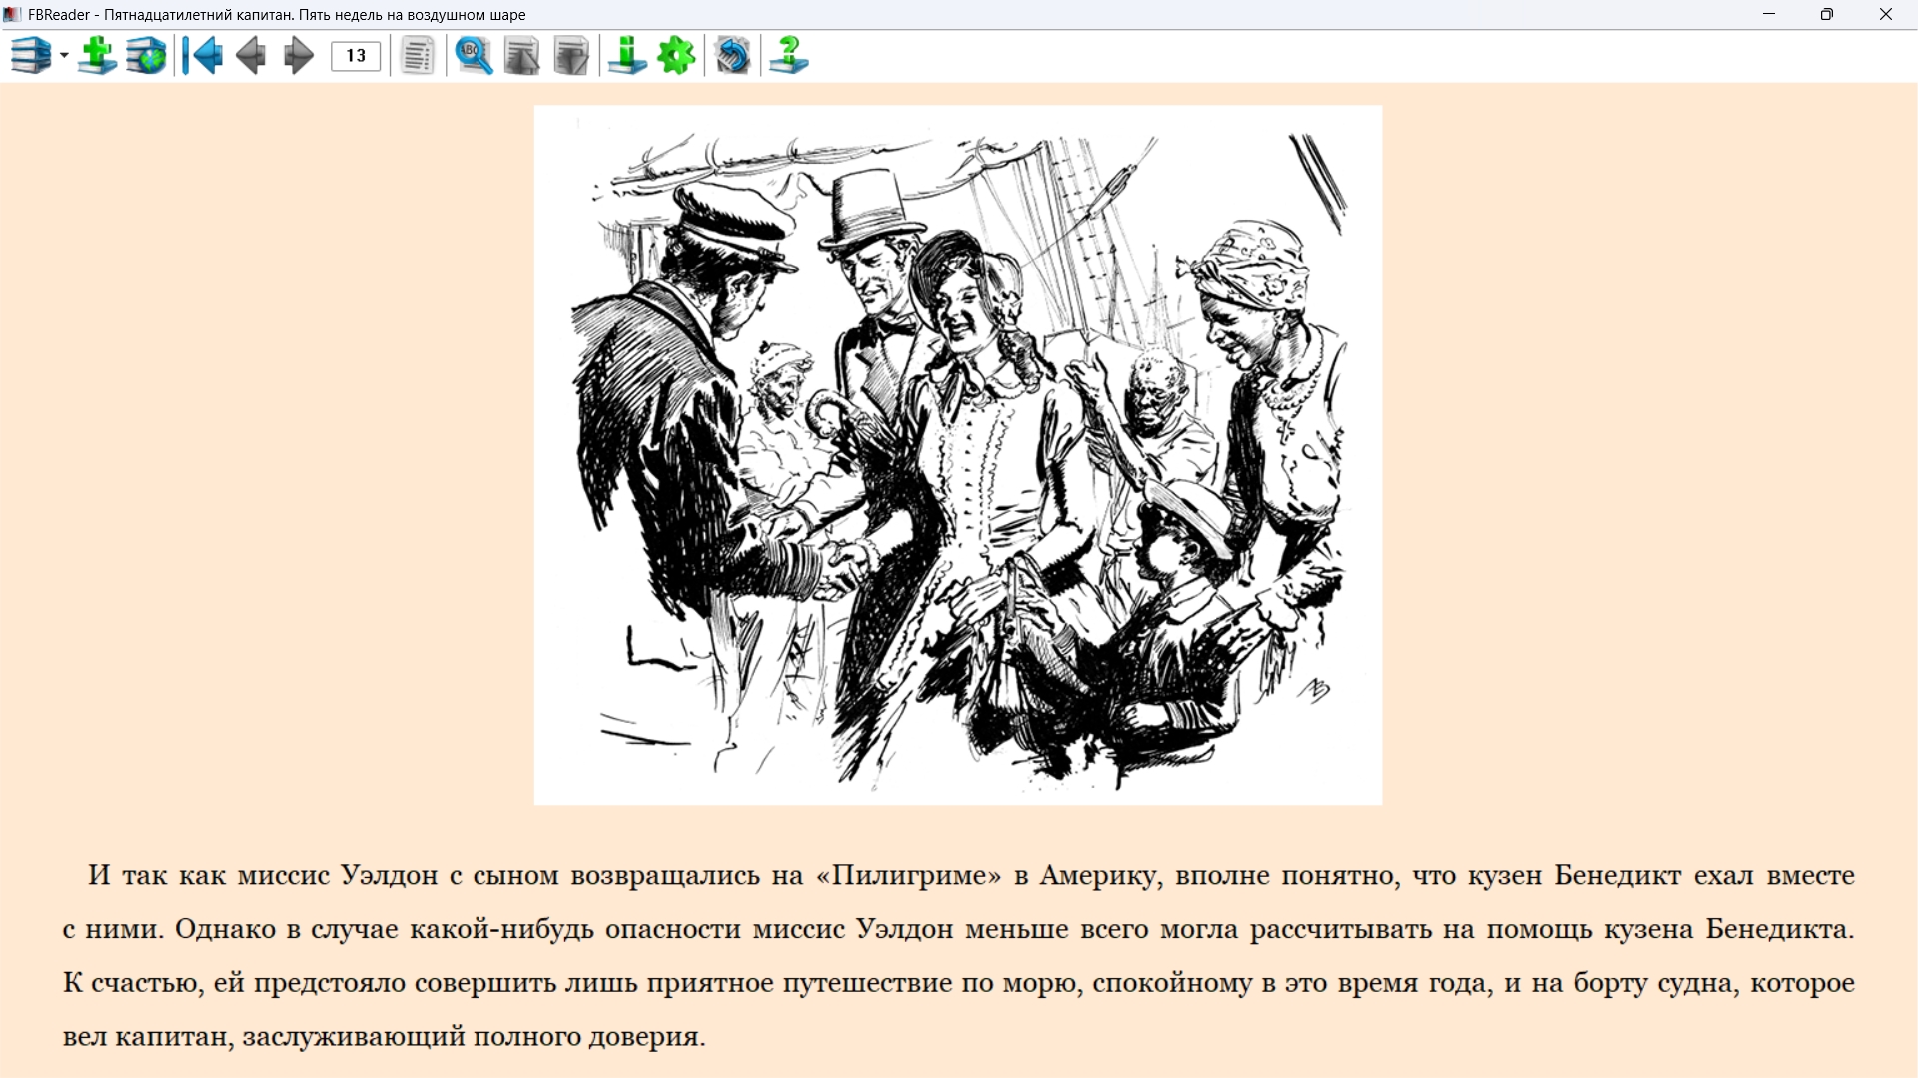Go to the start of the book
Screen dimensions: 1918x1078
click(x=204, y=56)
